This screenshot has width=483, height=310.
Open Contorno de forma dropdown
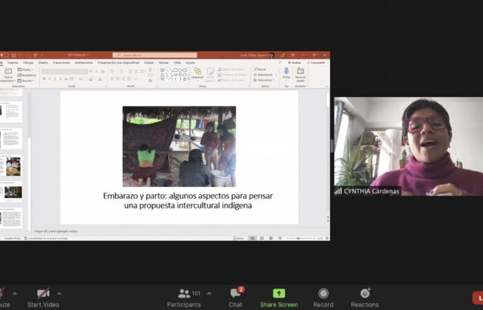(x=233, y=74)
